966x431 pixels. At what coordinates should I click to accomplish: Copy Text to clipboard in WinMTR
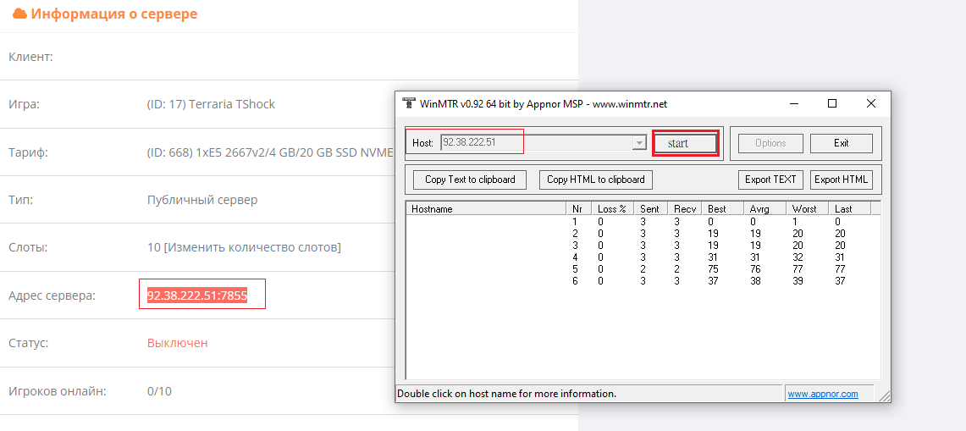470,180
